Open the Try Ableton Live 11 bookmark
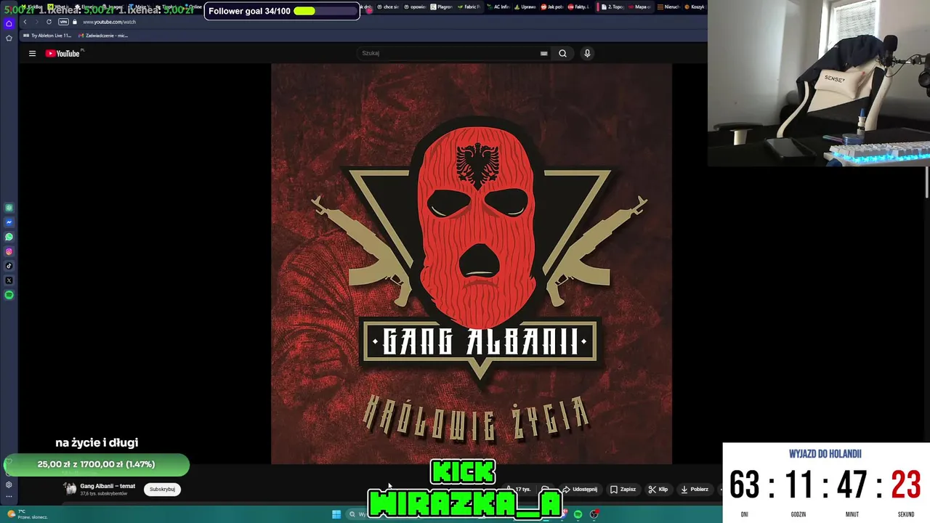The width and height of the screenshot is (930, 523). point(47,36)
